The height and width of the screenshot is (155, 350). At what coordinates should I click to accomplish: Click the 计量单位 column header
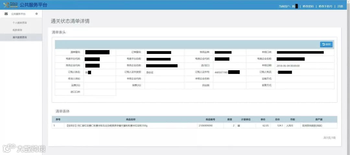[x=246, y=119]
